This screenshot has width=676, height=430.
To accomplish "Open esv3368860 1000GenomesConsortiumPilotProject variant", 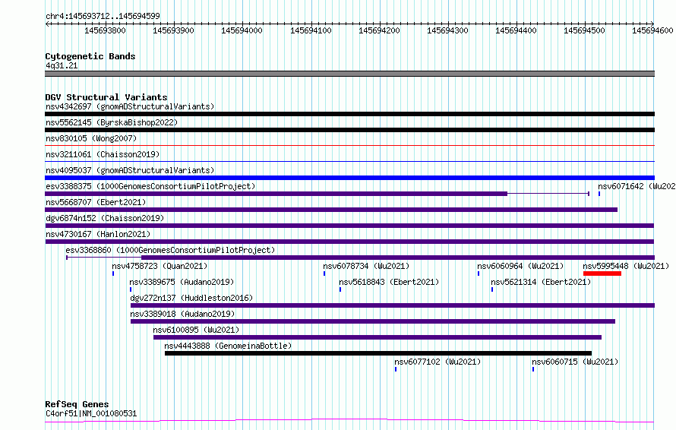I will tap(170, 250).
